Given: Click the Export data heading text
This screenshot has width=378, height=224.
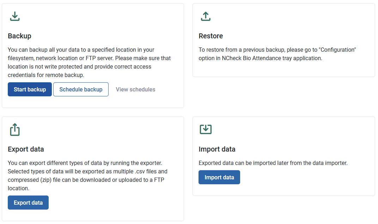Looking at the screenshot, I should point(26,149).
